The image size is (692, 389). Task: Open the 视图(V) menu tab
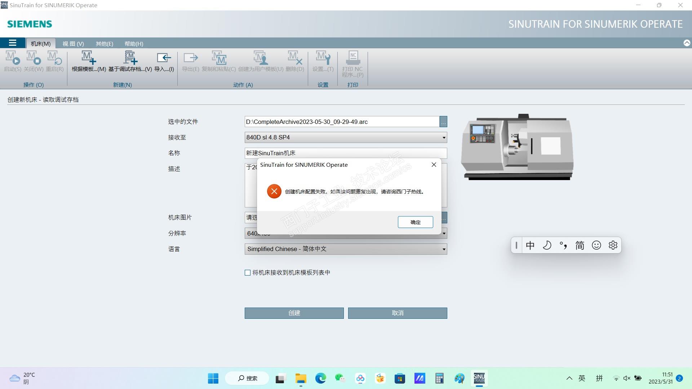click(73, 44)
